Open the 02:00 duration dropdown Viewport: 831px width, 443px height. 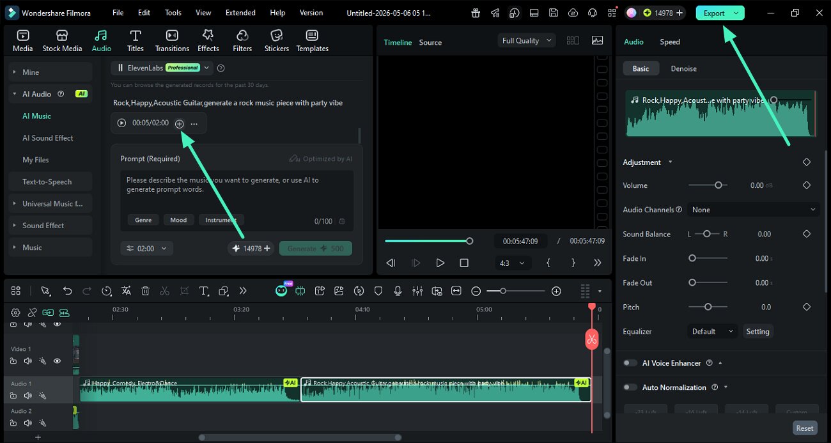point(146,248)
